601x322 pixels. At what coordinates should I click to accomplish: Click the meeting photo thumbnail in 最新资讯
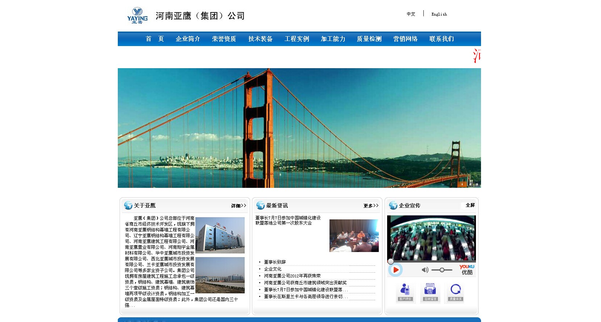(x=354, y=236)
